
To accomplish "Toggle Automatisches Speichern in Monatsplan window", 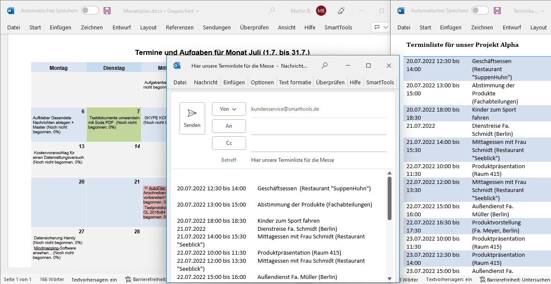I will point(90,11).
